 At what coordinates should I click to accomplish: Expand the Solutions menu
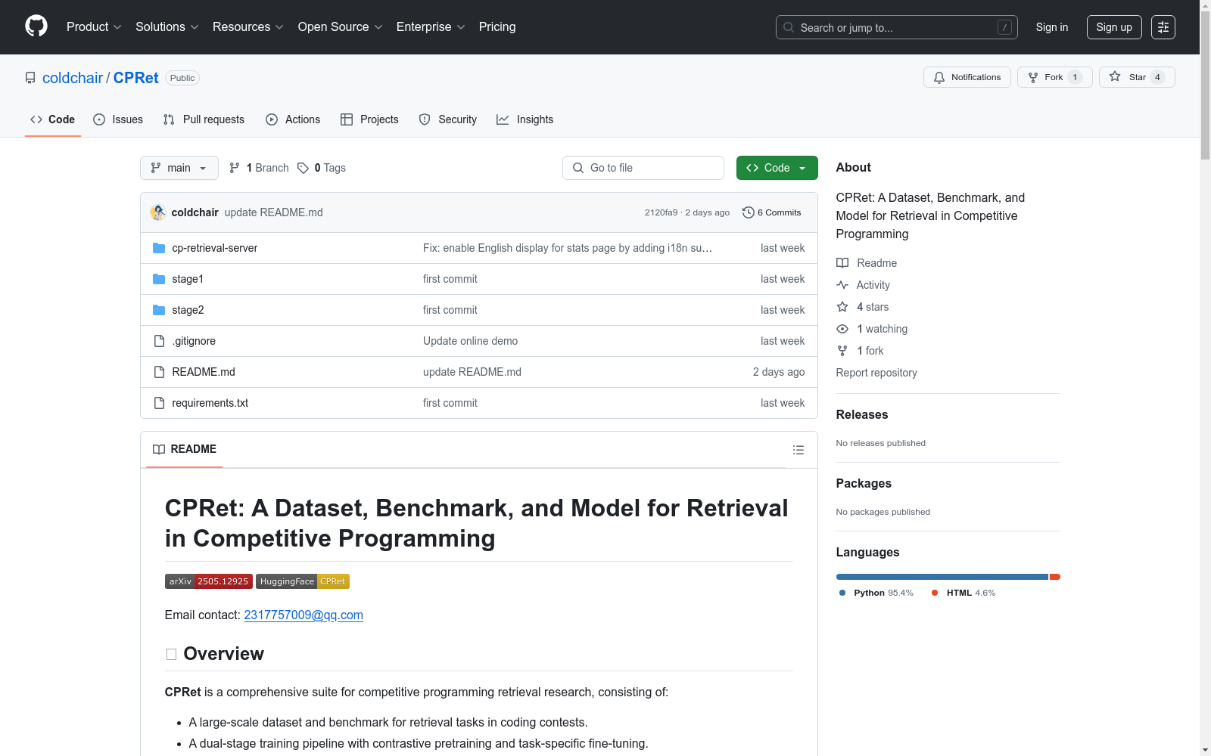point(167,26)
